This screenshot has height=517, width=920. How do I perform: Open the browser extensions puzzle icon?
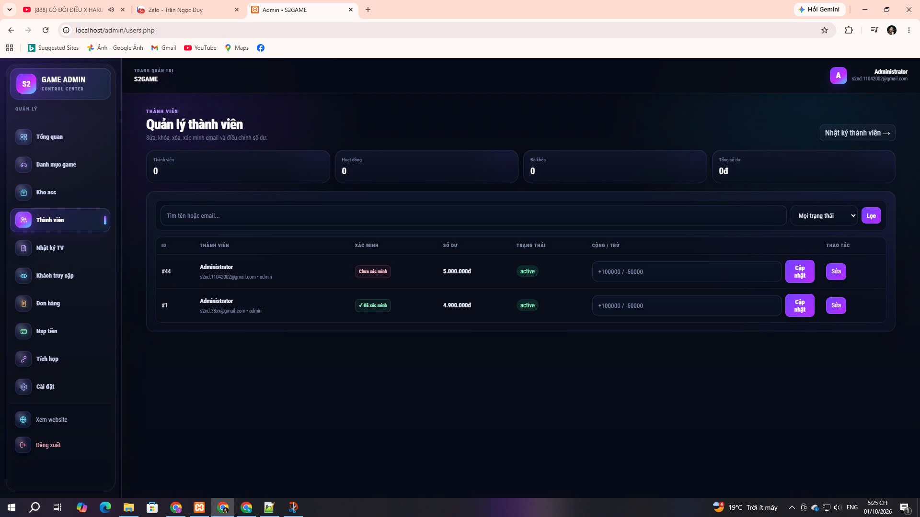[x=849, y=30]
